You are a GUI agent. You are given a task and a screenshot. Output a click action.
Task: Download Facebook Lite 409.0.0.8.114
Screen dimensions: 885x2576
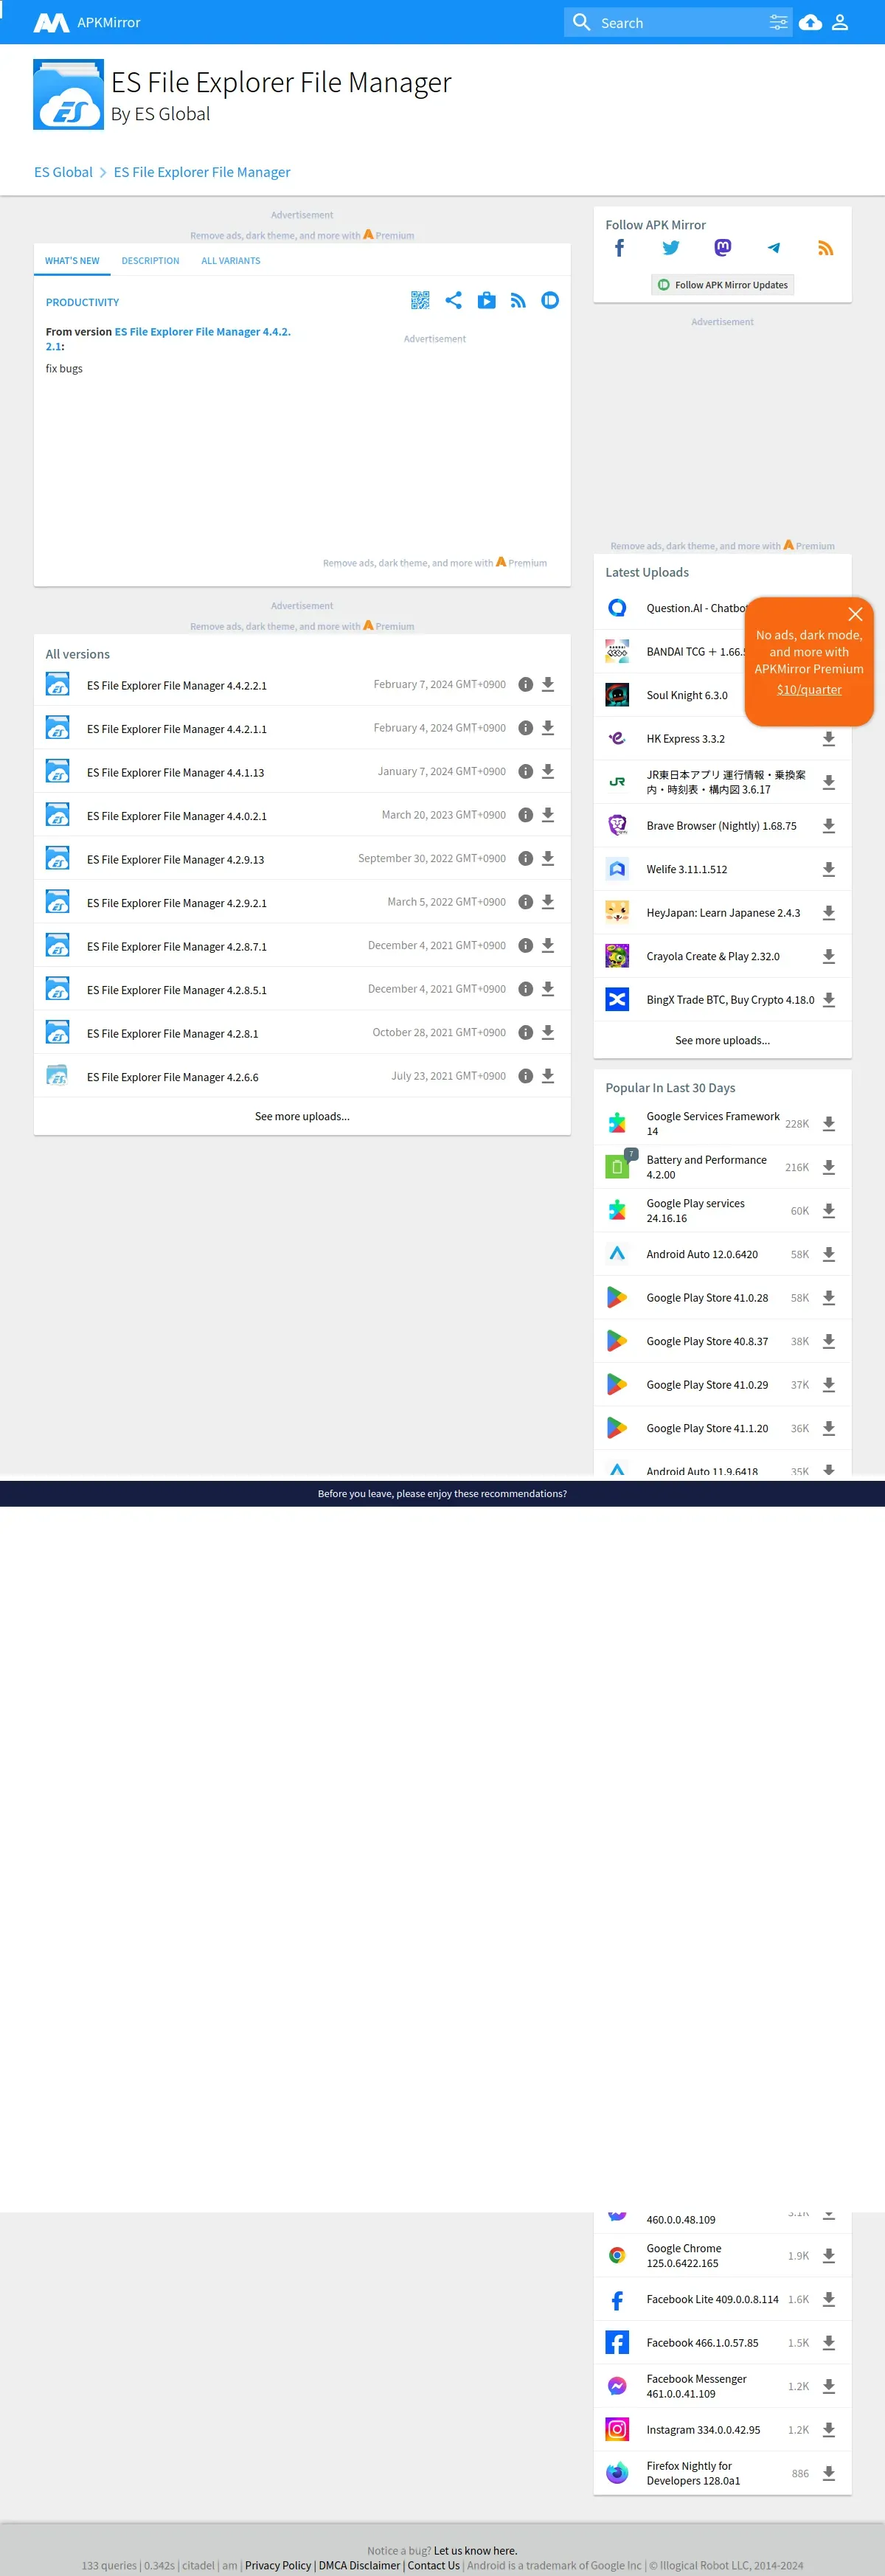(x=829, y=2299)
